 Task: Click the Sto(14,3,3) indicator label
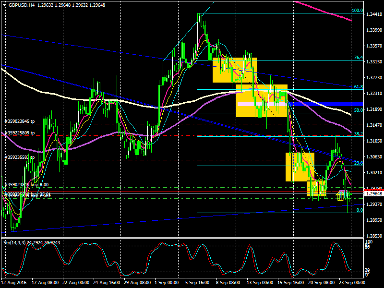(x=14, y=243)
